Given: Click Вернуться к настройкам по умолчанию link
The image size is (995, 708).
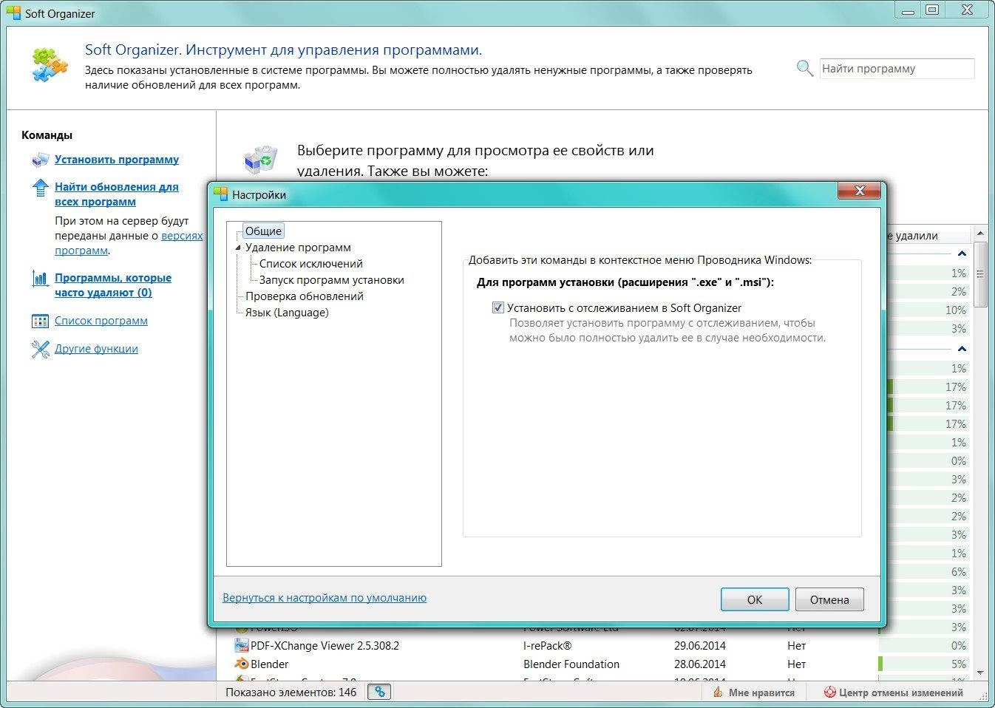Looking at the screenshot, I should 325,597.
